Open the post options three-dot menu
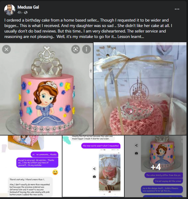Screen dimensions: 188x199 coord(177,9)
